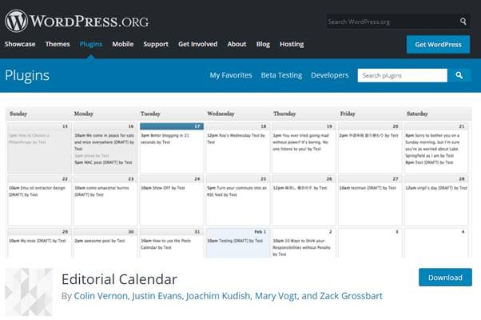
Task: Open Beta Testing link
Action: click(x=281, y=75)
